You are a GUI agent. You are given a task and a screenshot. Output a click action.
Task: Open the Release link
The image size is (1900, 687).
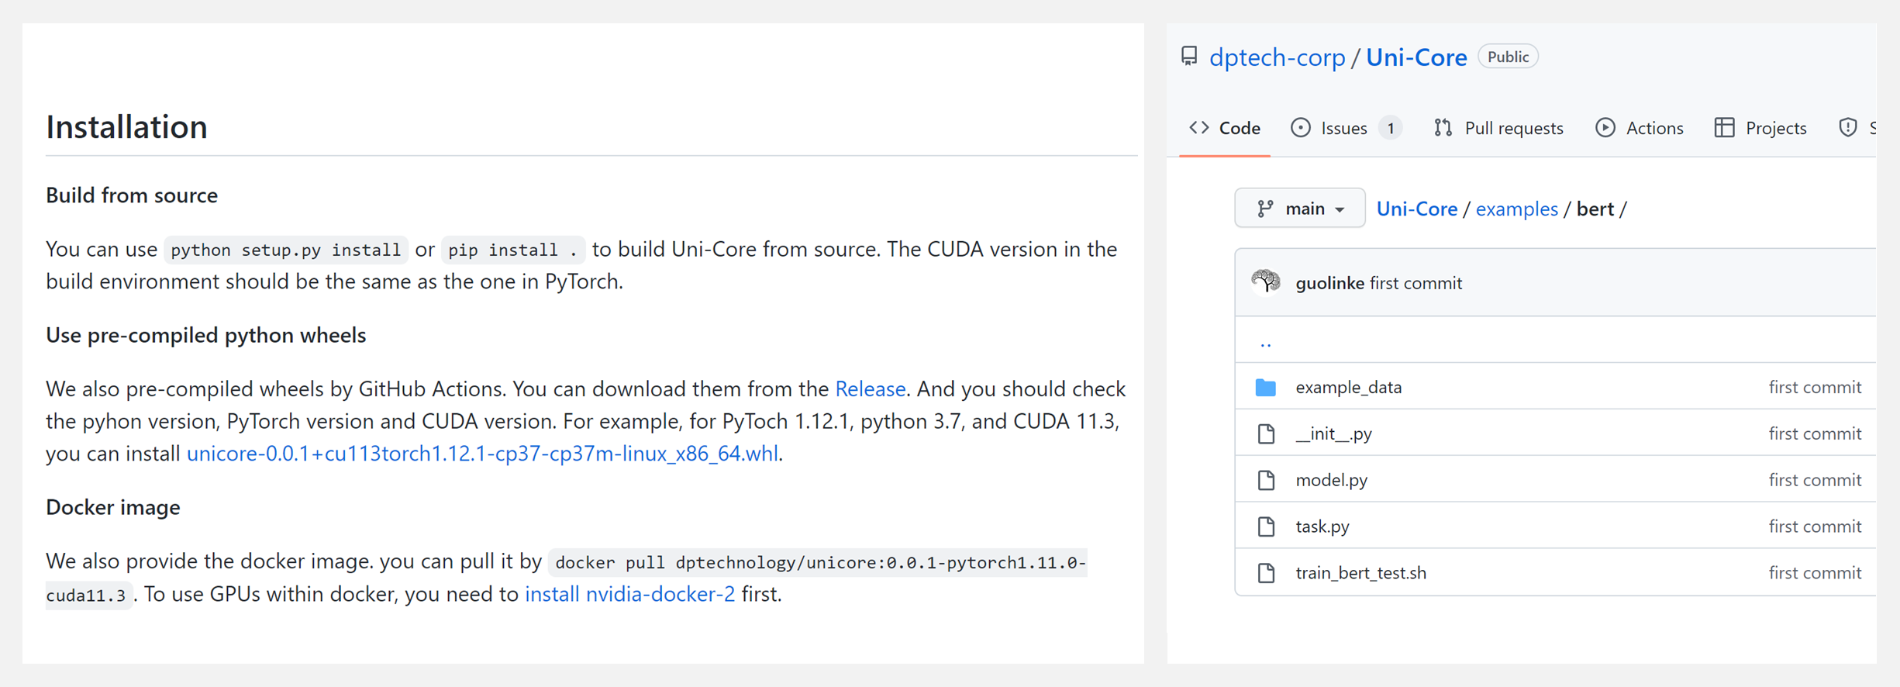870,388
